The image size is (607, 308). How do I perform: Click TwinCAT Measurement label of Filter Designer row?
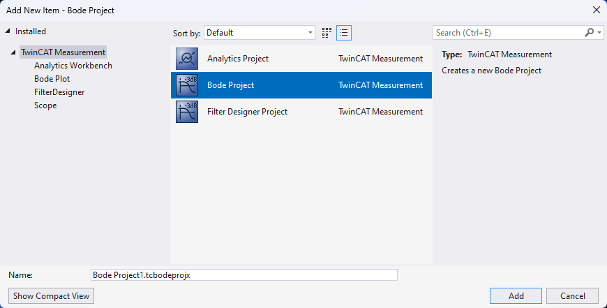pyautogui.click(x=380, y=112)
